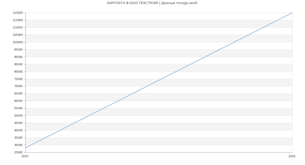The image size is (305, 165).
Task: Click the 35000 y-axis label
Action: (x=18, y=138)
